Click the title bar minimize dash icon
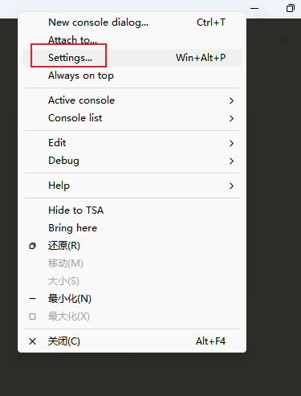This screenshot has height=396, width=301. click(x=254, y=8)
